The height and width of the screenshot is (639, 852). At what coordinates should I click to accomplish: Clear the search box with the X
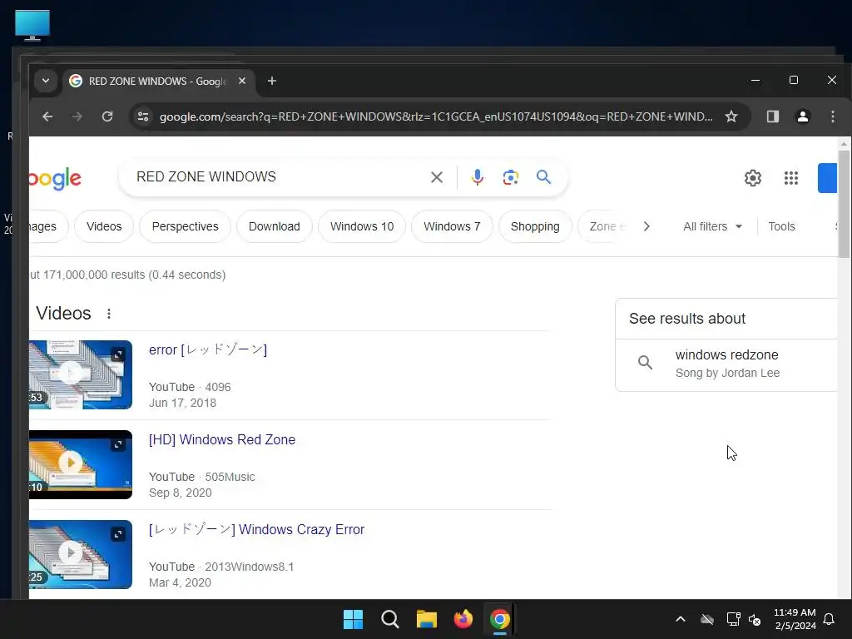click(x=436, y=177)
